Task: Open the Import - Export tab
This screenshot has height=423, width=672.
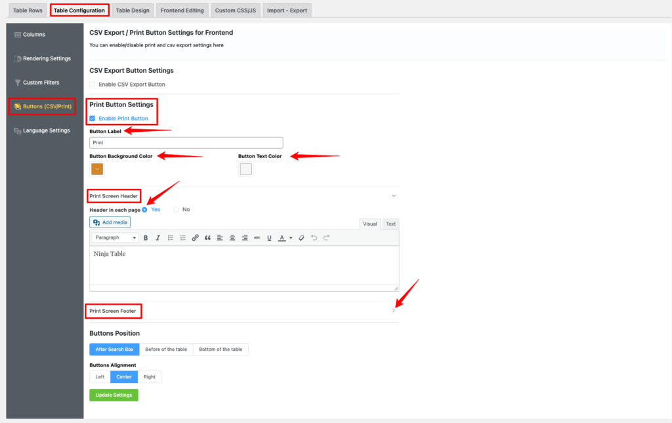Action: coord(287,10)
